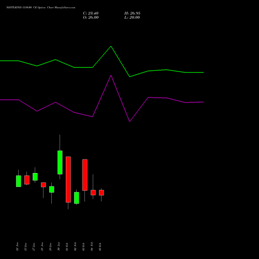Select the 29 Jan date label
Viewport: 259px width, 259px height.
coord(50,247)
